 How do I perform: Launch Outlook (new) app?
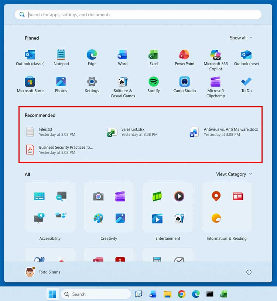(x=246, y=58)
